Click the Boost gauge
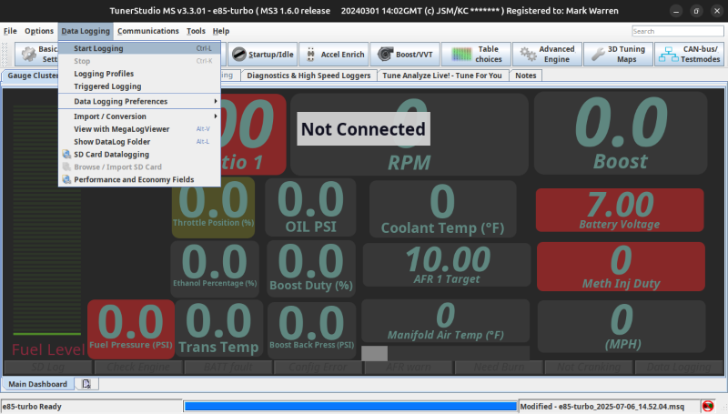 point(621,133)
